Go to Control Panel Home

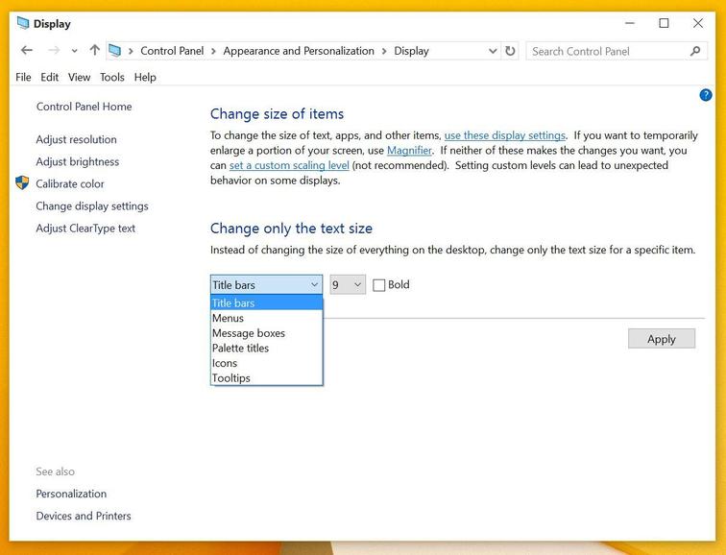[84, 107]
